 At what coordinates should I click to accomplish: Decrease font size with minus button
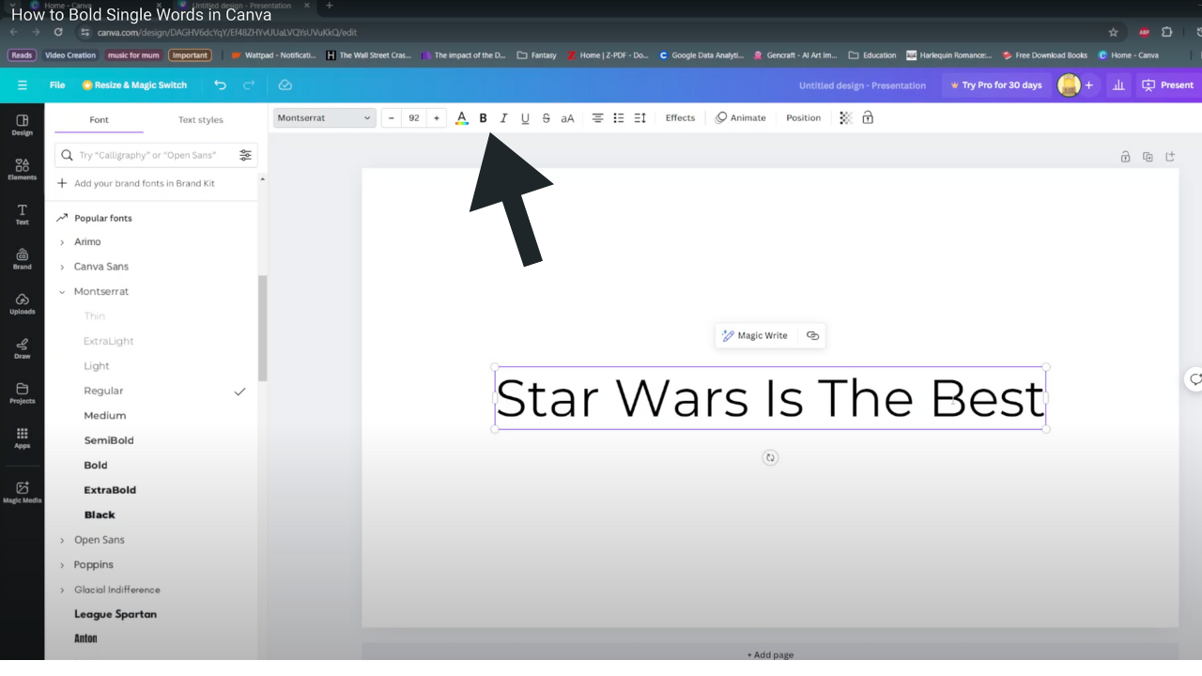point(392,118)
